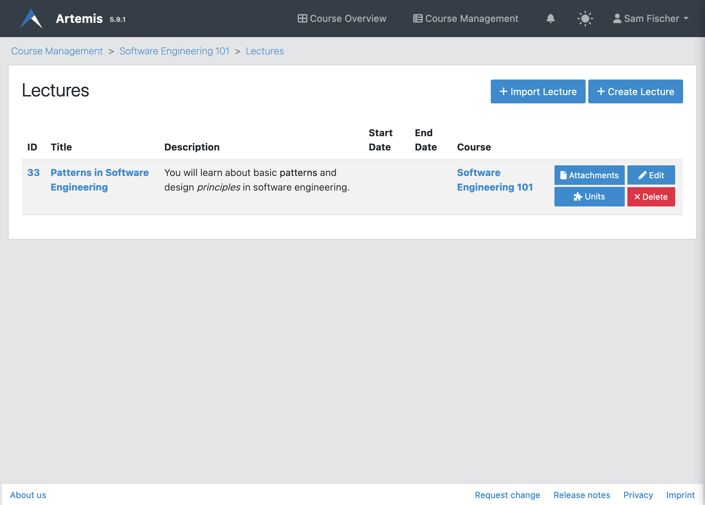Open Units for lecture 33

(589, 196)
